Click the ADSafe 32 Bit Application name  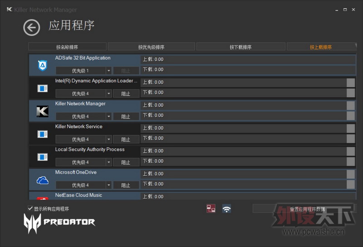83,58
